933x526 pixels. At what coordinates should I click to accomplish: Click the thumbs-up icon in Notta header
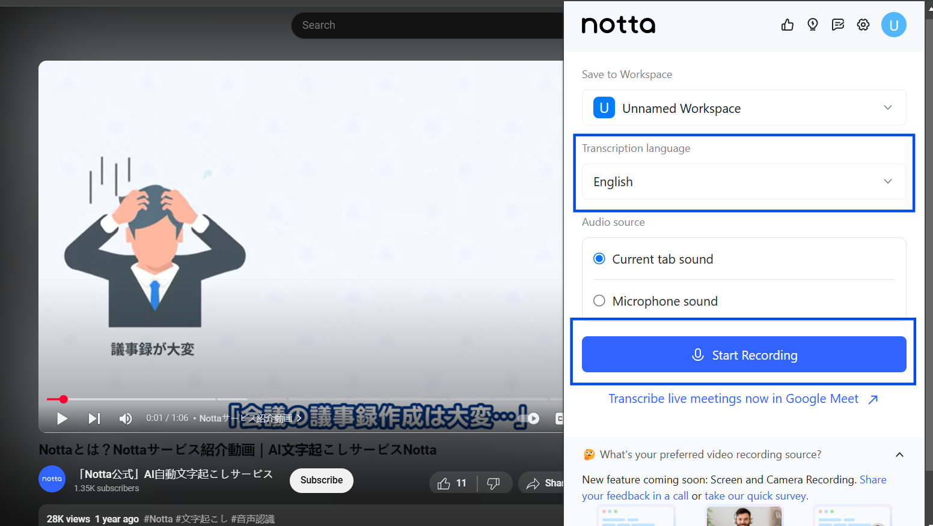coord(788,25)
